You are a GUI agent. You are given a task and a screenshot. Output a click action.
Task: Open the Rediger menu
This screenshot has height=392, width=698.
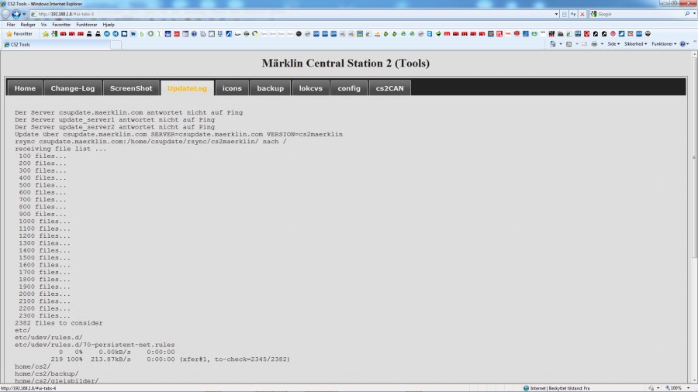pos(28,25)
